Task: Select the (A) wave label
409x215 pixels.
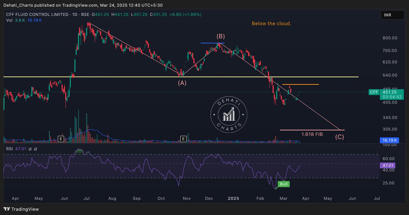Action: click(x=183, y=82)
